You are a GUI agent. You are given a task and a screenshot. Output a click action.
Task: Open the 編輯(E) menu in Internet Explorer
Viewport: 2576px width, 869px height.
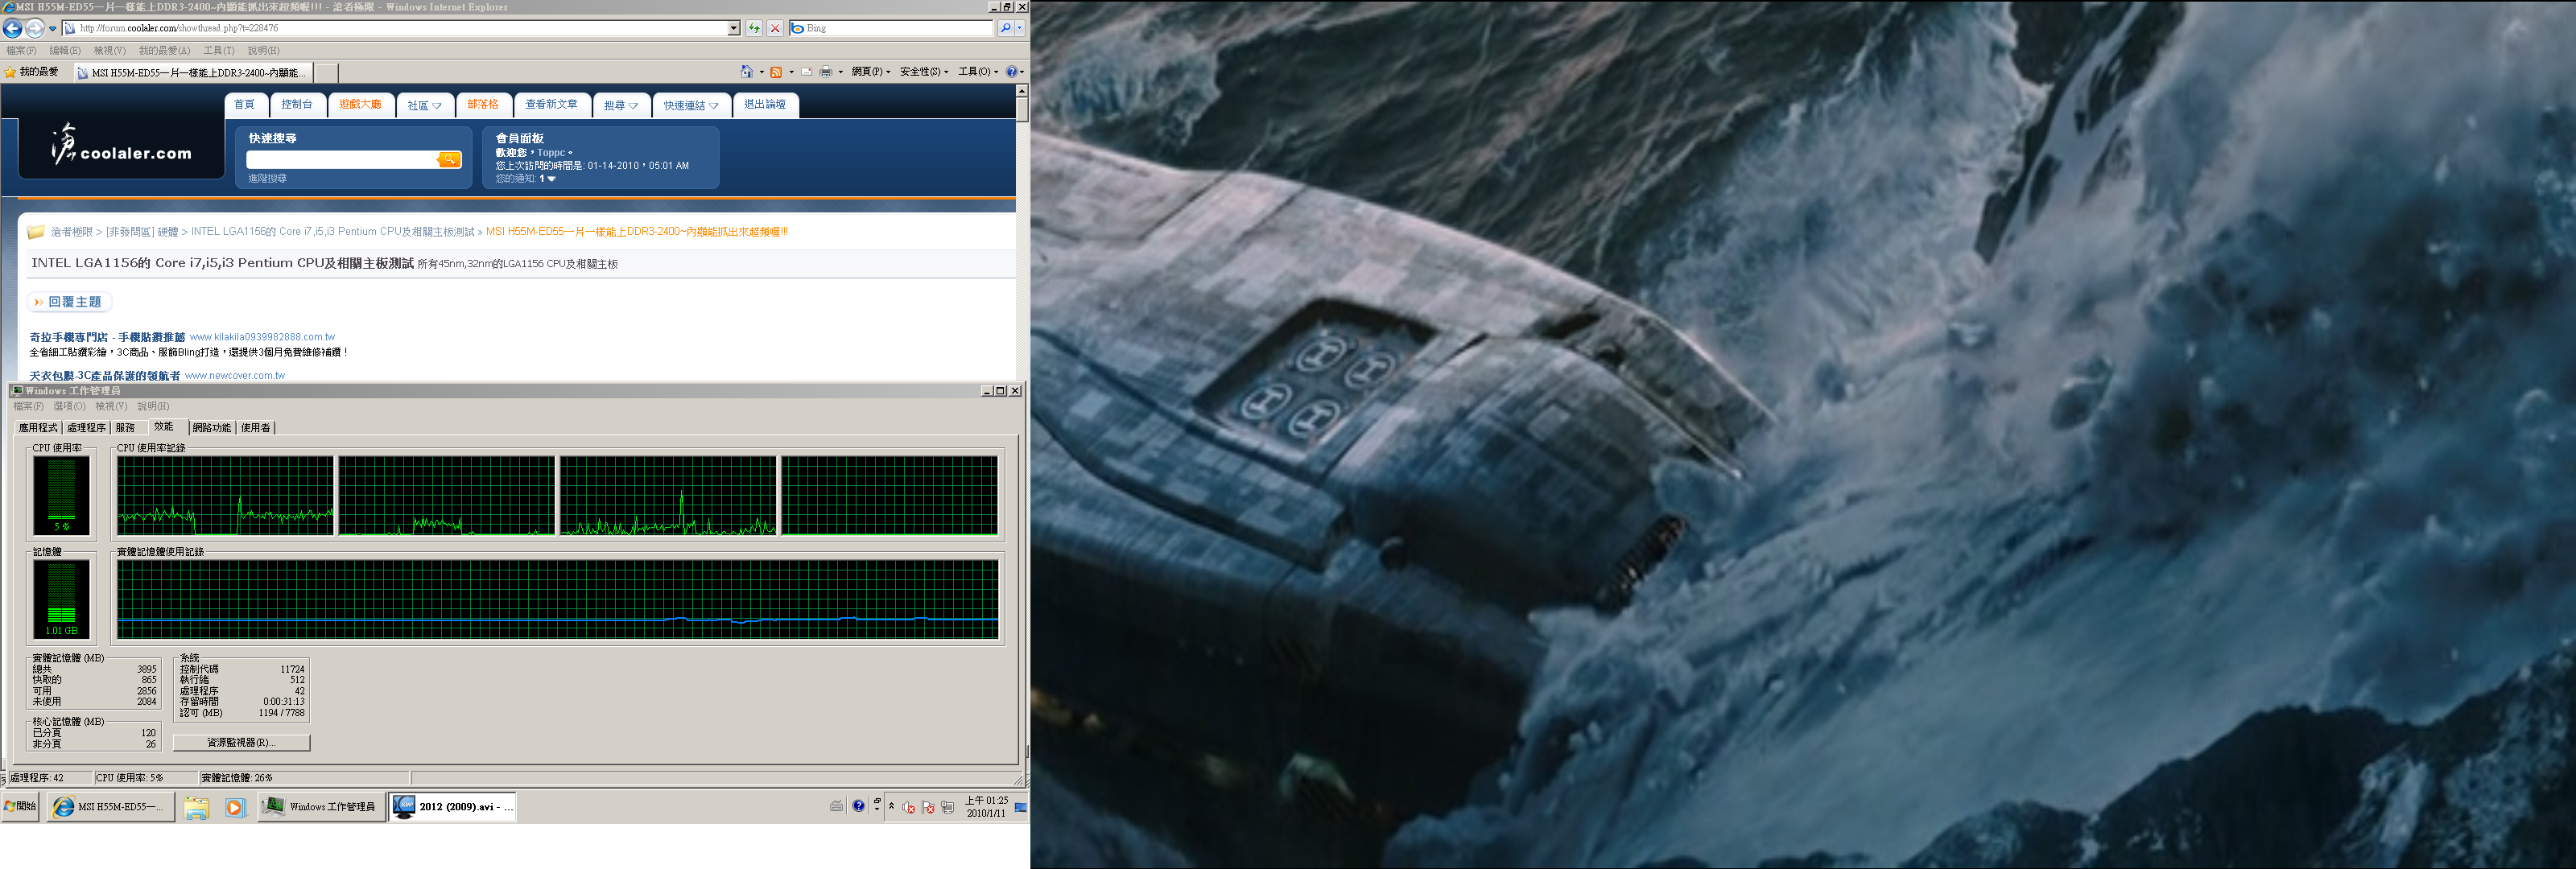click(x=65, y=50)
